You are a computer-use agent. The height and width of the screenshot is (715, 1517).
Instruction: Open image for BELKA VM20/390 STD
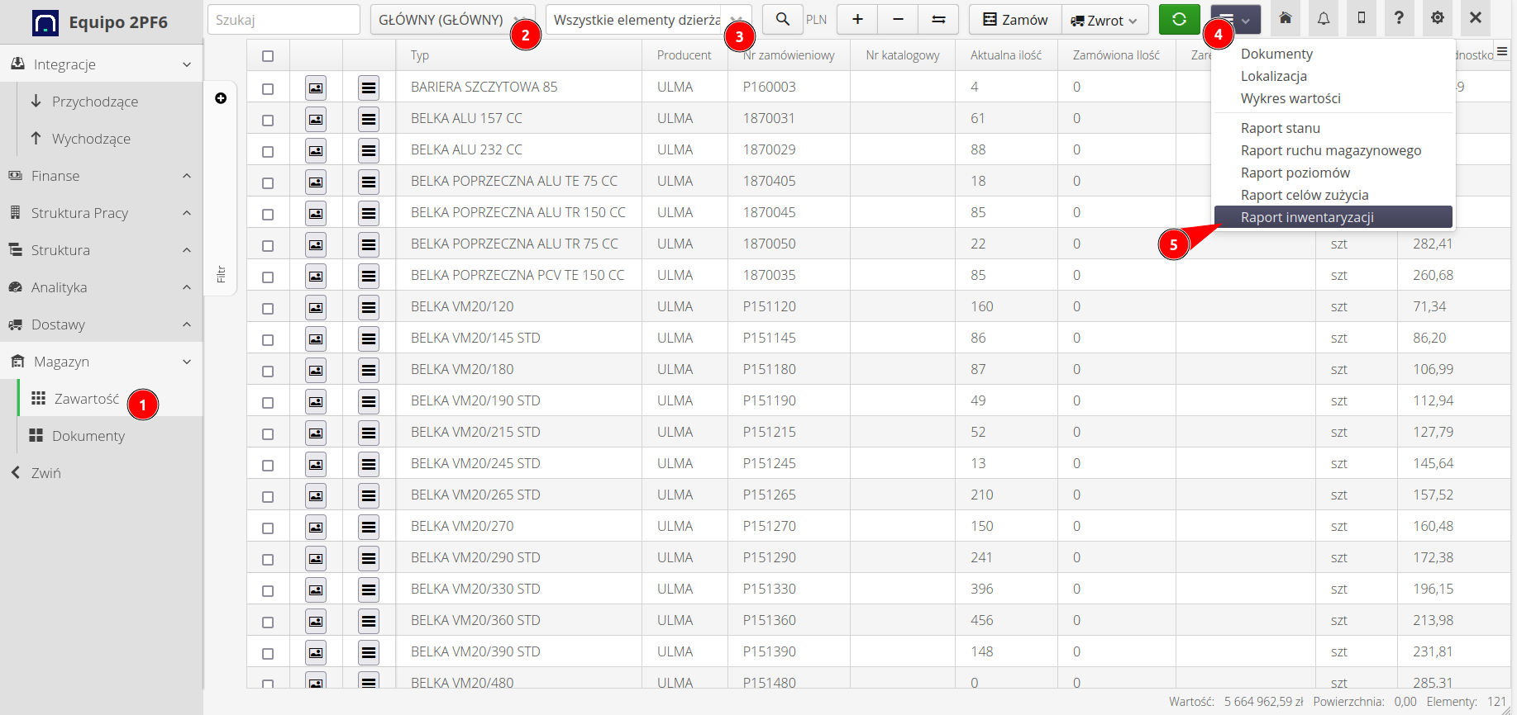pyautogui.click(x=316, y=652)
